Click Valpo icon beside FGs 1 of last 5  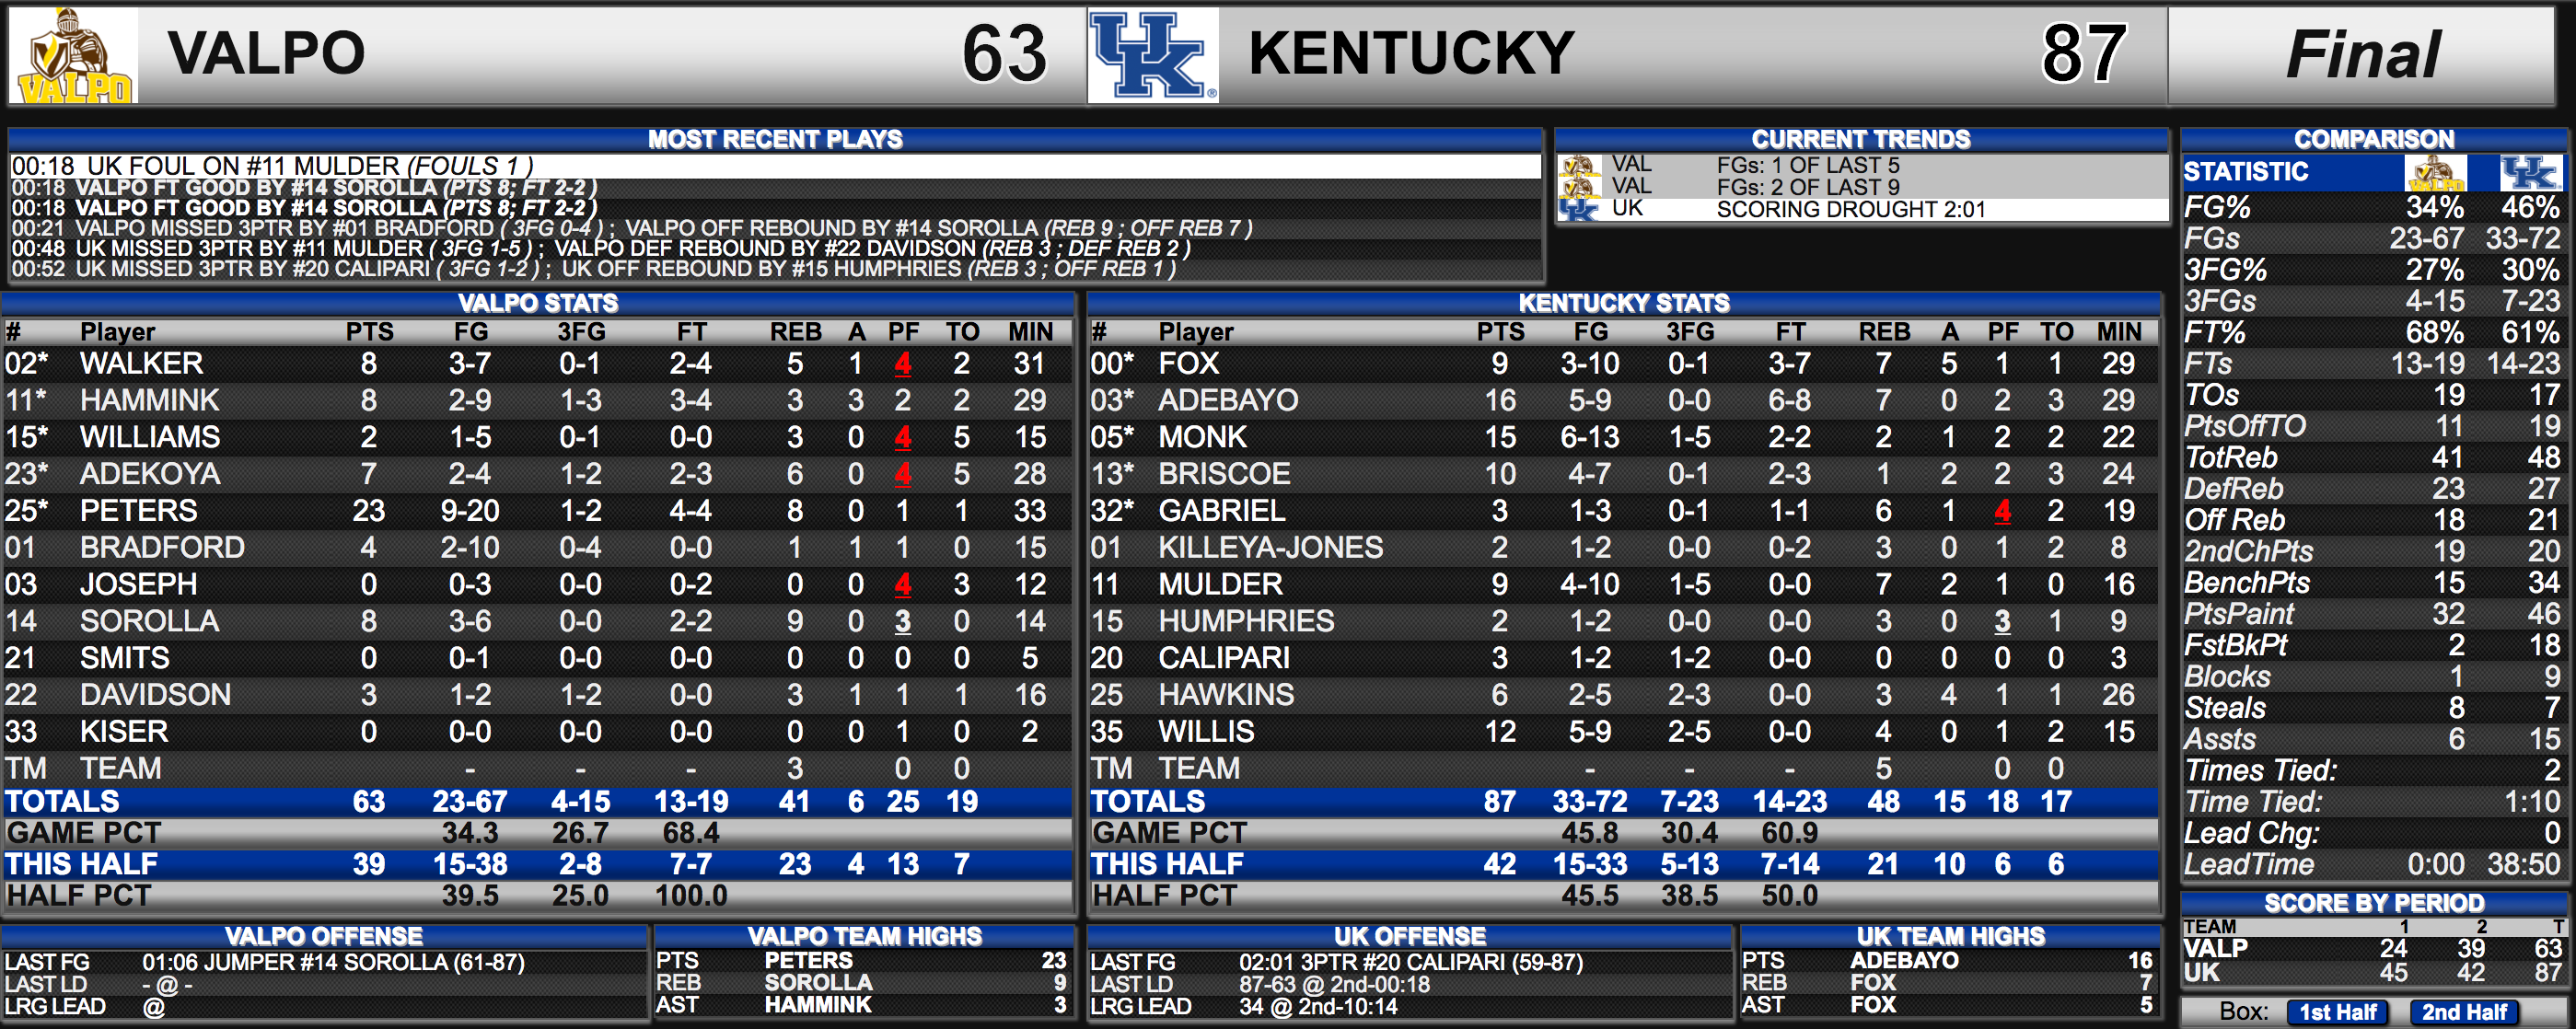point(1579,165)
